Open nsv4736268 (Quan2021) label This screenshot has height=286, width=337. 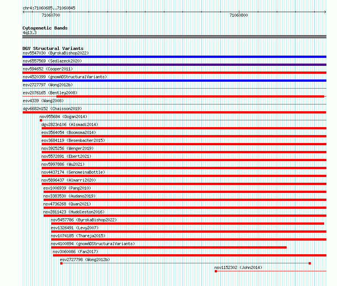pos(67,204)
